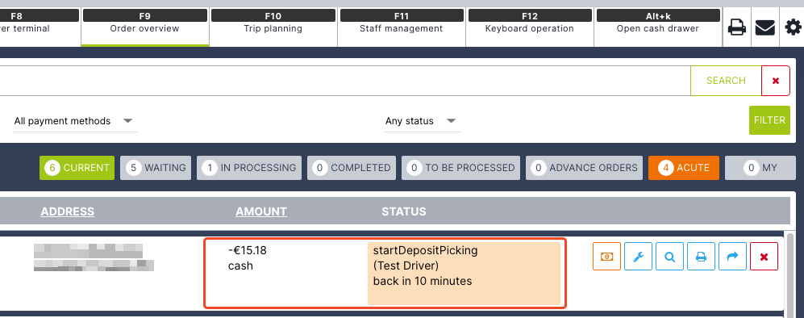Click the printer icon in top bar
The width and height of the screenshot is (804, 318).
coord(737,27)
